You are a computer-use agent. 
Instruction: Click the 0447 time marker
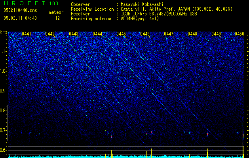point(169,34)
